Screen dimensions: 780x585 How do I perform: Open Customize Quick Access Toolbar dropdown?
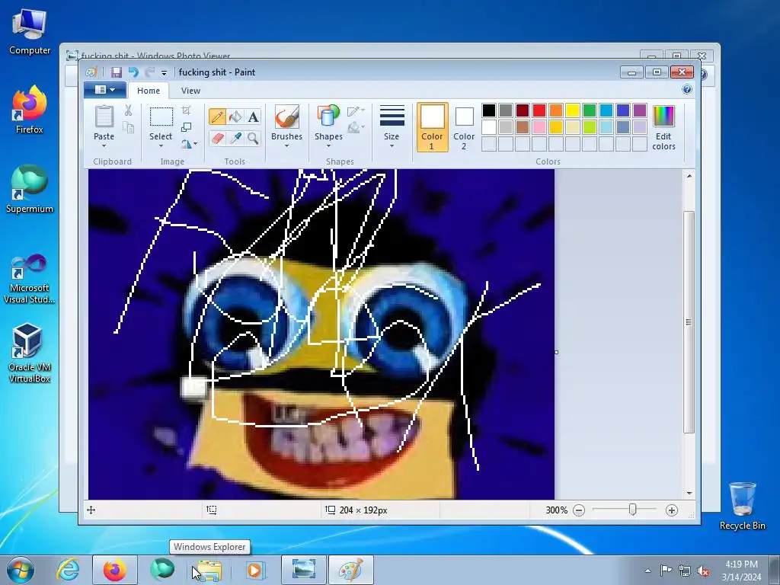164,72
